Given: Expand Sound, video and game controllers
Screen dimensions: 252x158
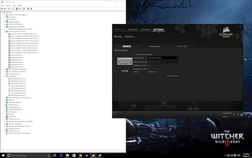Looking at the screenshot, I should coord(4,121).
